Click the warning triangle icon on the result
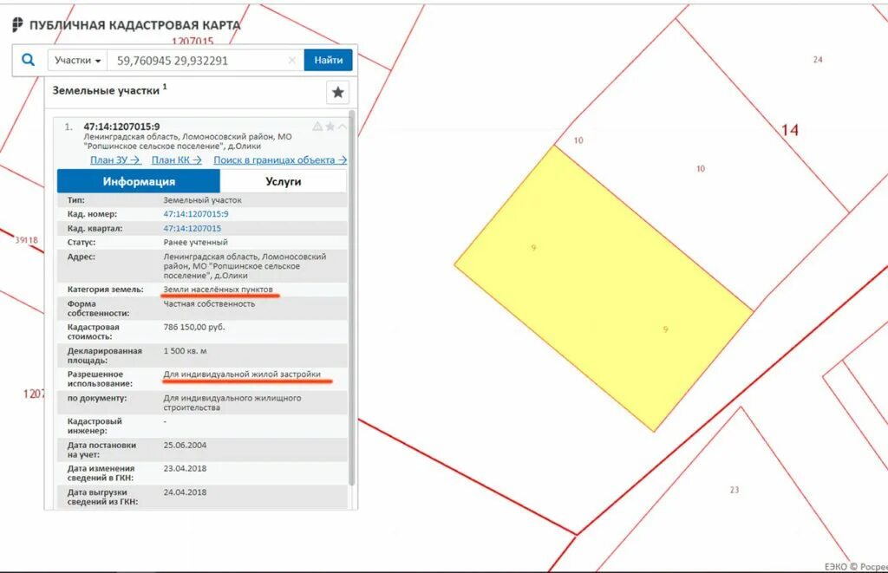888x573 pixels. tap(317, 127)
